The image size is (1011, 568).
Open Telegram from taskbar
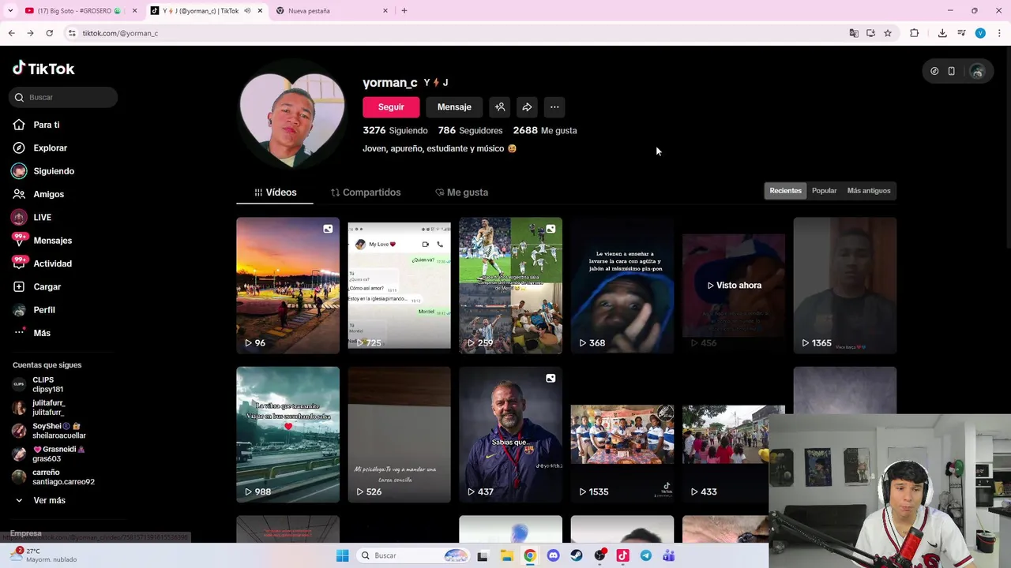[x=645, y=555]
